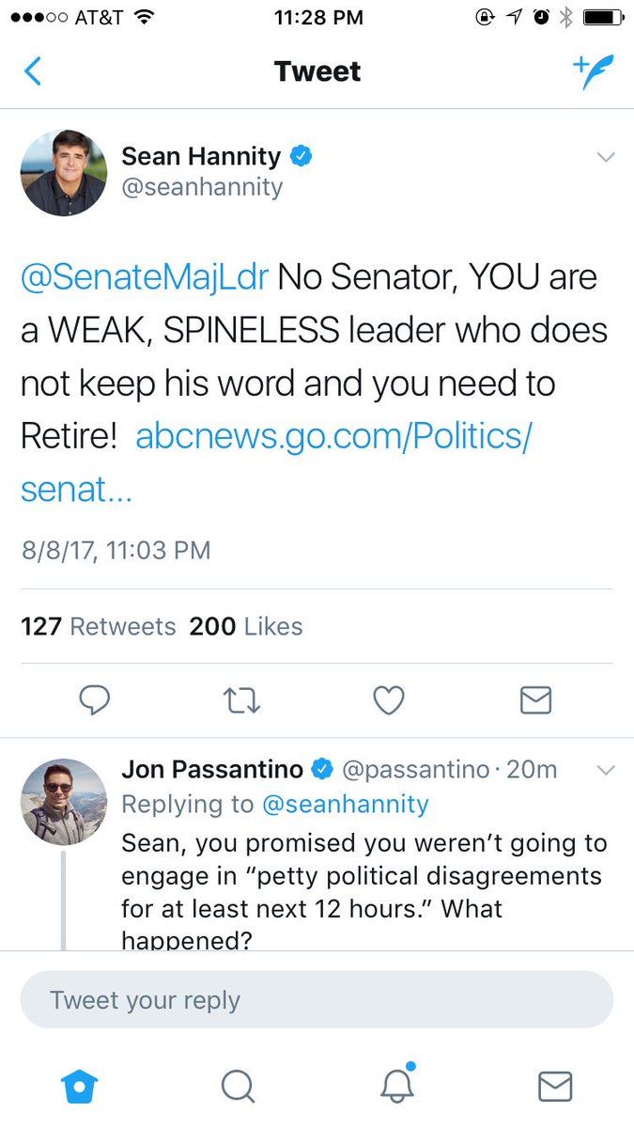Share tweet via direct message icon
Image resolution: width=634 pixels, height=1128 pixels.
[x=535, y=700]
